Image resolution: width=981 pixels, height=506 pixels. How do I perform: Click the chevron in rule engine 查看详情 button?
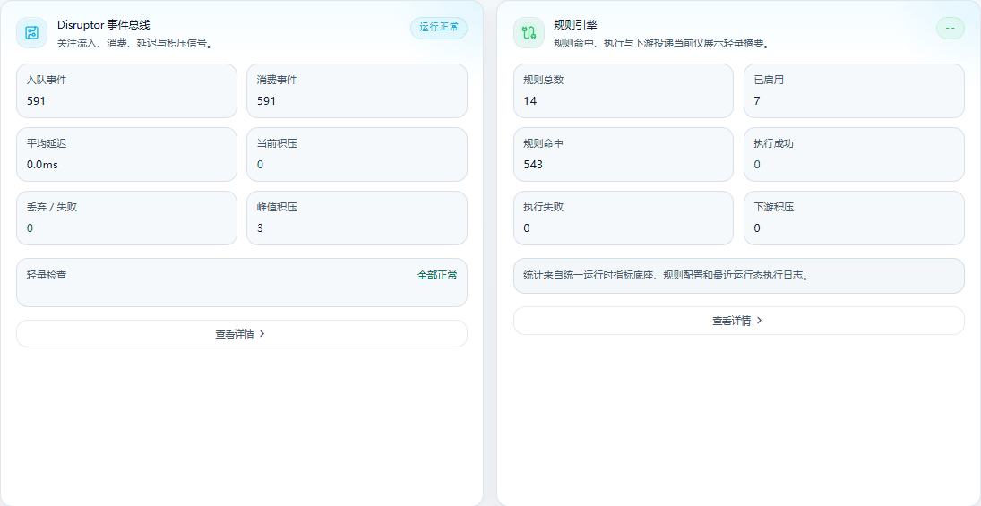click(x=759, y=321)
